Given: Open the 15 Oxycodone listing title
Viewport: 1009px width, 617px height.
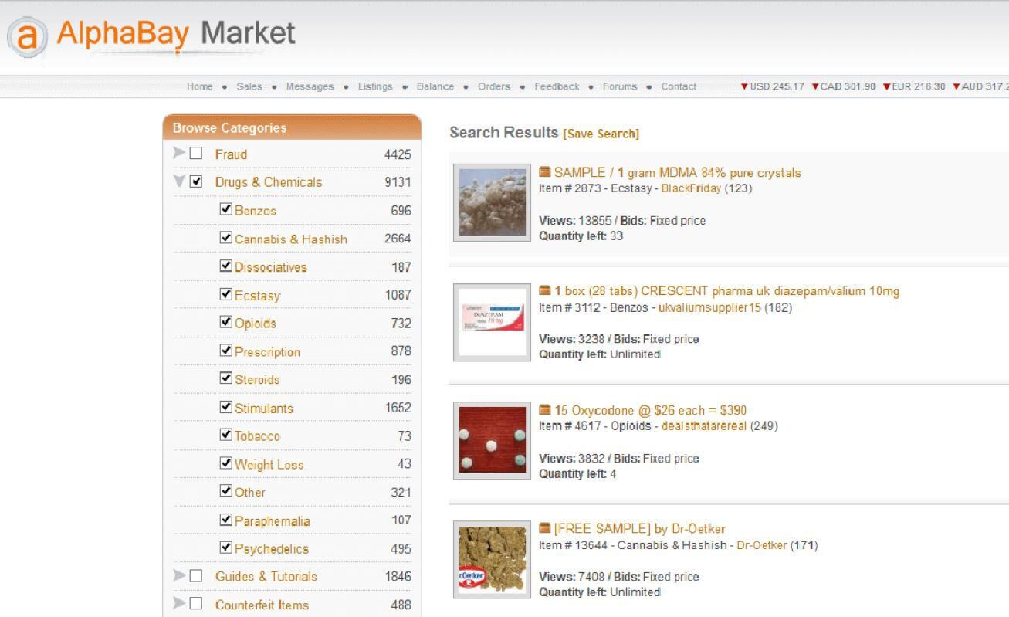Looking at the screenshot, I should [x=650, y=410].
